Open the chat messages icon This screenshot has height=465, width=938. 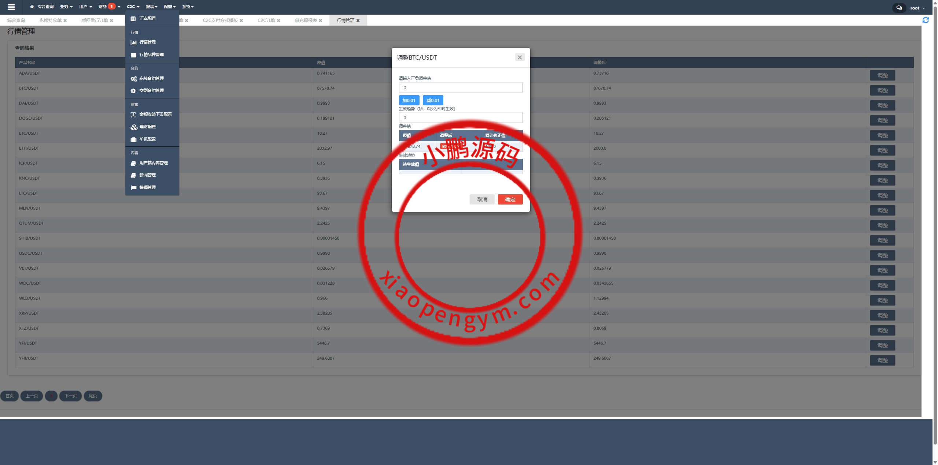pos(899,8)
